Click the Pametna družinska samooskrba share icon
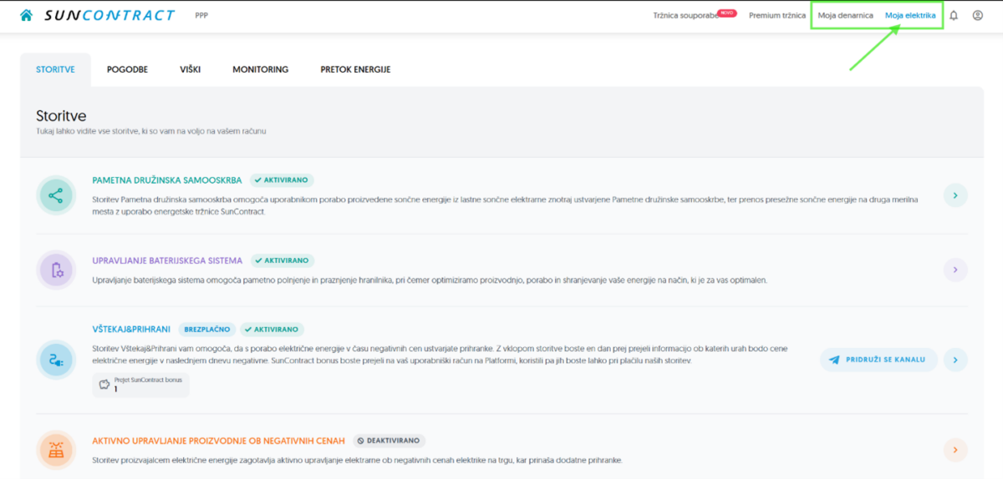The image size is (1003, 479). click(56, 196)
